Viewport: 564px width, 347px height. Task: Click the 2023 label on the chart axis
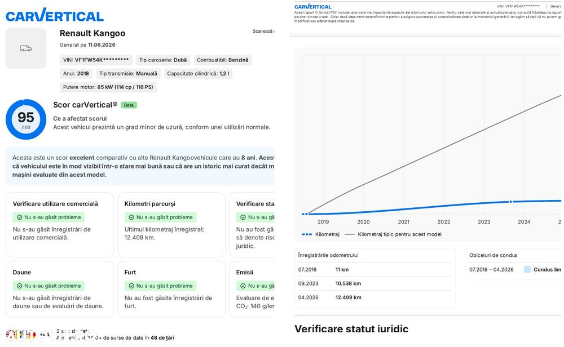tap(484, 222)
